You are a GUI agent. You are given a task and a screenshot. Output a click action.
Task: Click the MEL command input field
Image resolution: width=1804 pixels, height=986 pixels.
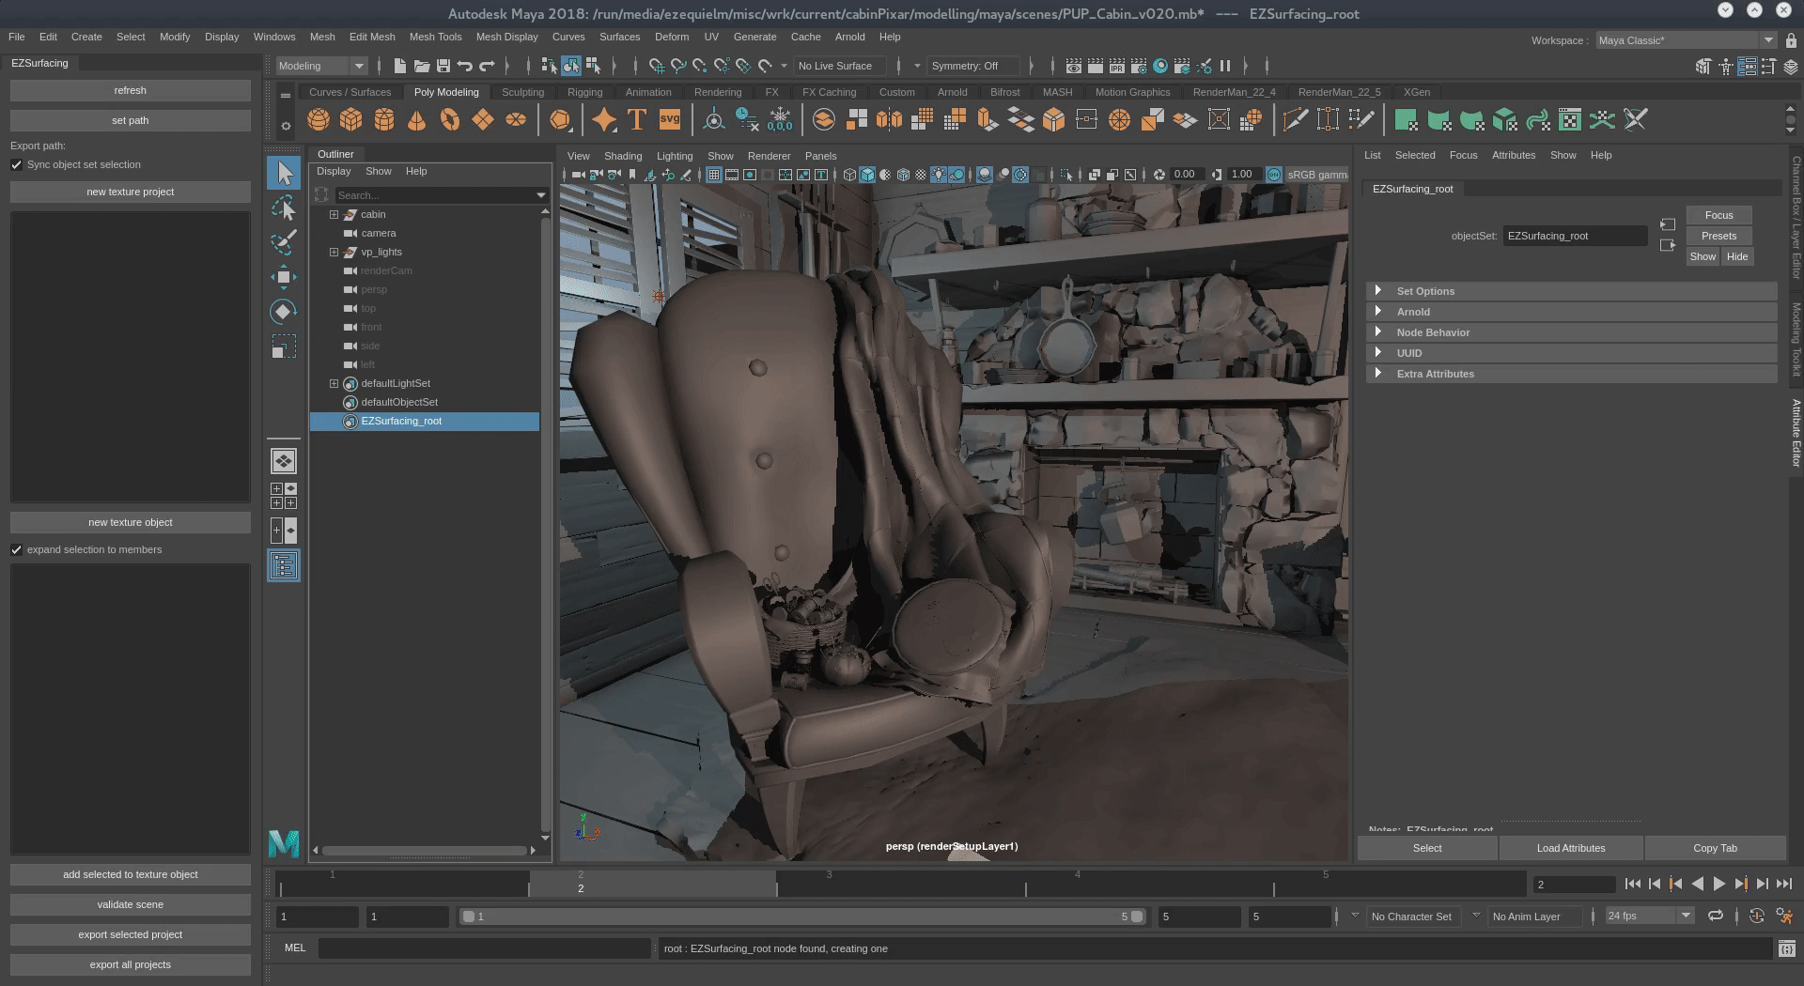(x=484, y=948)
